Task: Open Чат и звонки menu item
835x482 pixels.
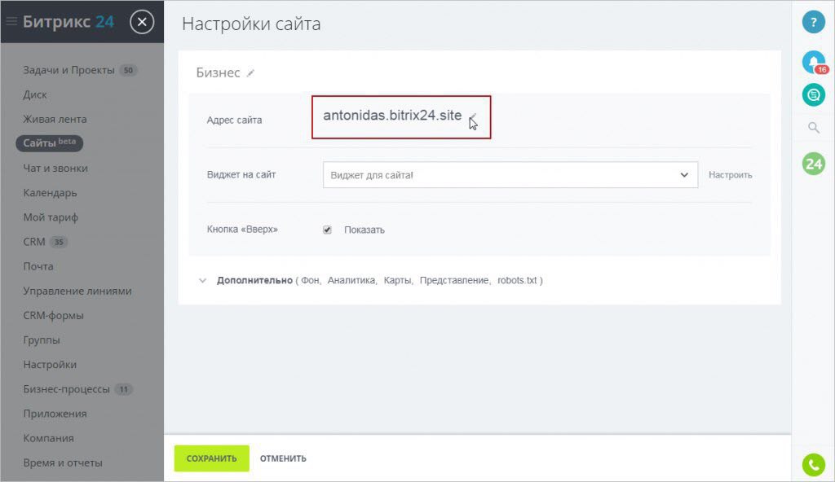Action: [55, 168]
